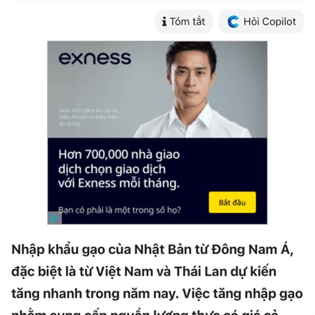This screenshot has height=315, width=315.
Task: Open the Hỏi Copilot button
Action: coord(261,22)
